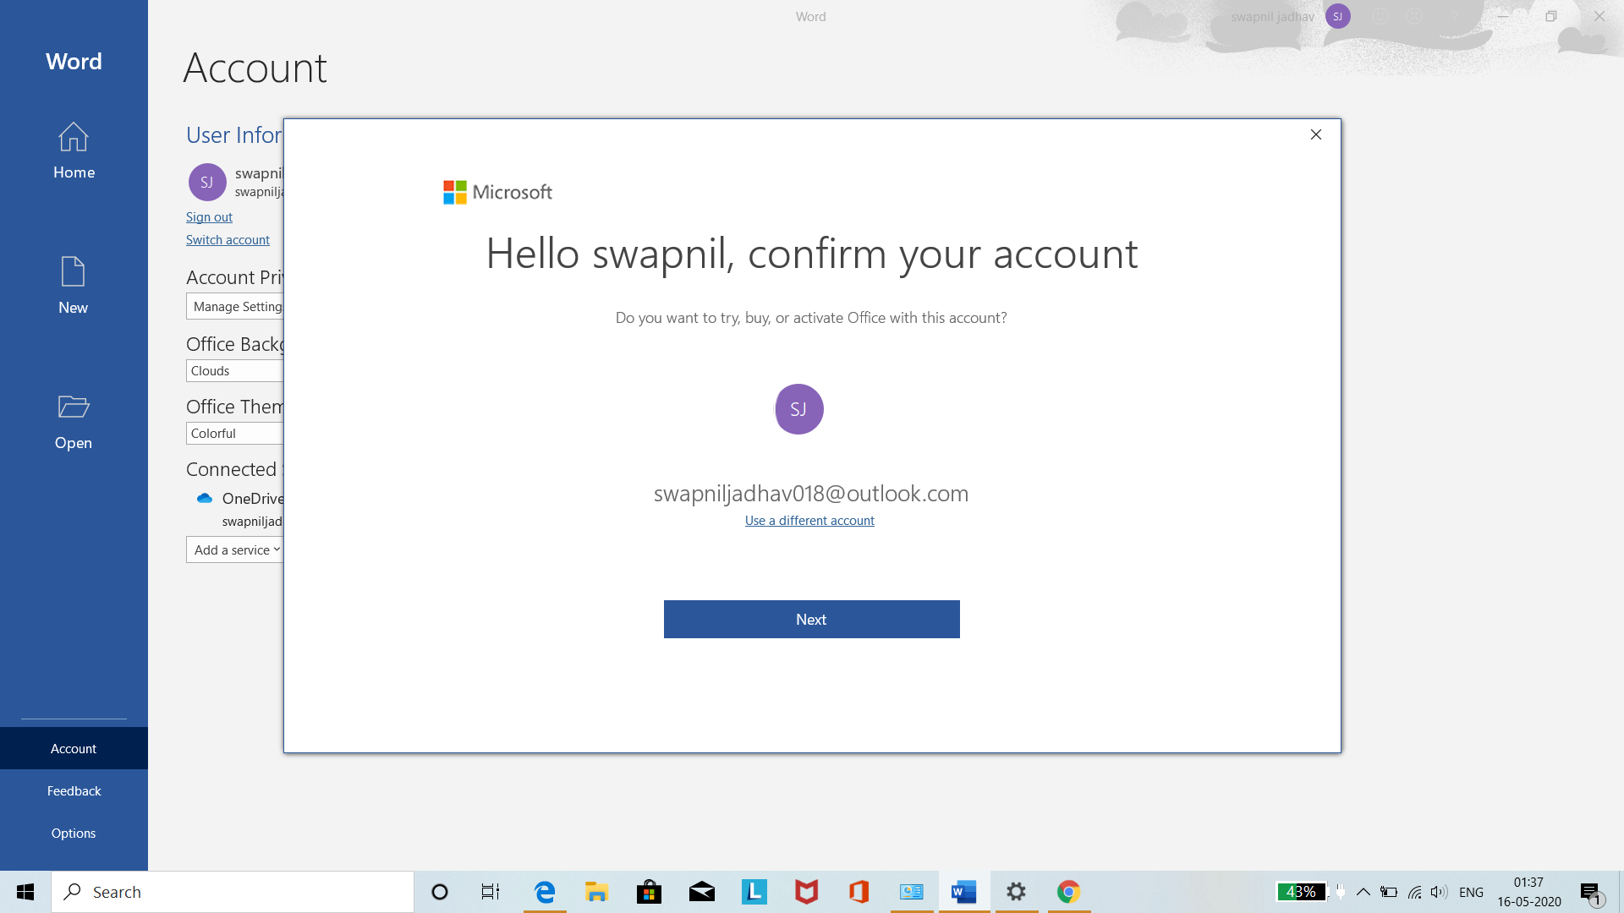Click the power battery tray icon
Image resolution: width=1624 pixels, height=913 pixels.
point(1389,892)
